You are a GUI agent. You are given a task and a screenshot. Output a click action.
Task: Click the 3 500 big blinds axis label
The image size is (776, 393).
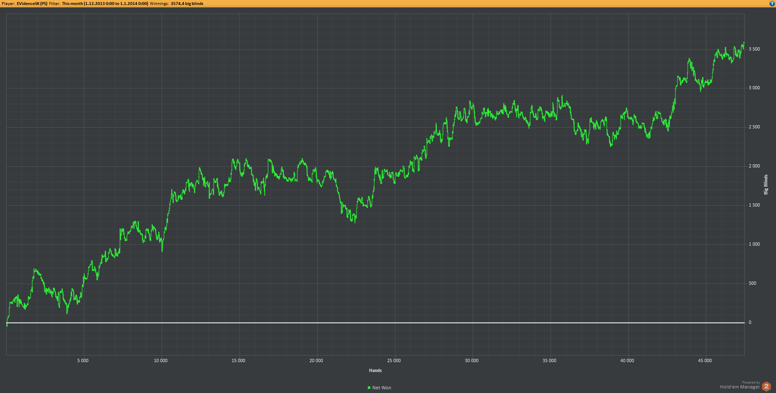tap(754, 49)
